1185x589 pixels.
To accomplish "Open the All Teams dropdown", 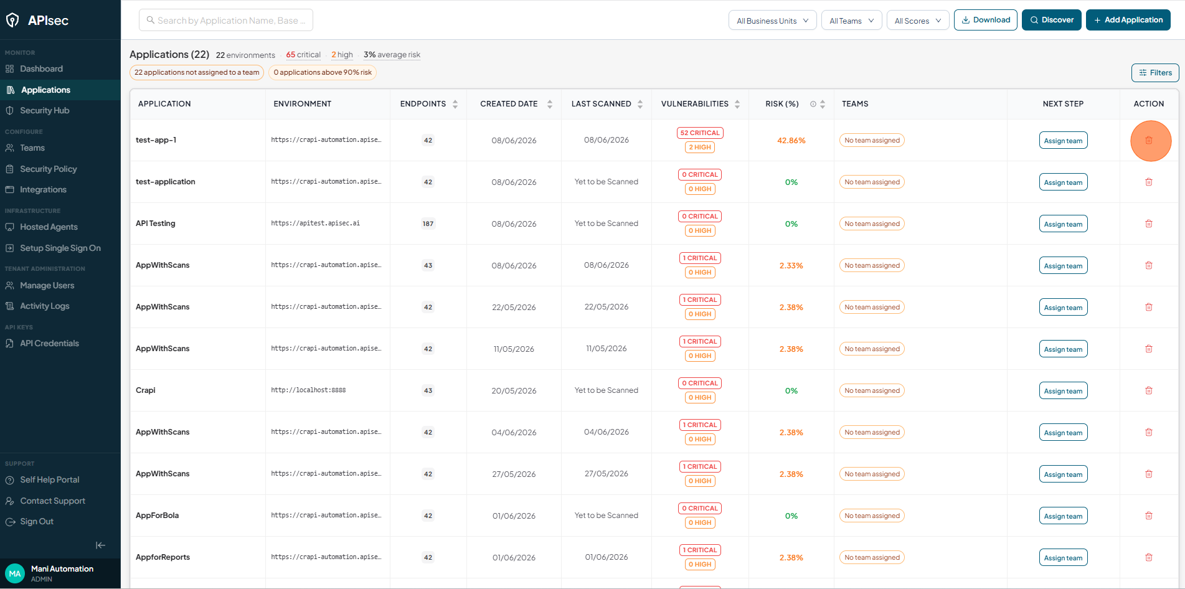I will pyautogui.click(x=852, y=21).
